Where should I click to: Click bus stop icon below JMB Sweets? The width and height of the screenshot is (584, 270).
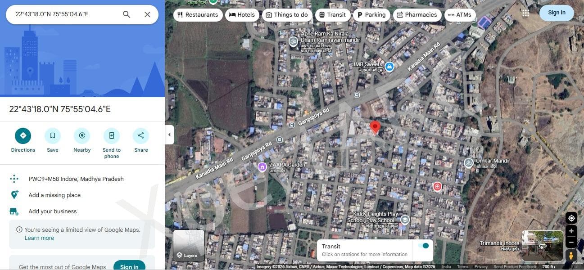click(357, 95)
